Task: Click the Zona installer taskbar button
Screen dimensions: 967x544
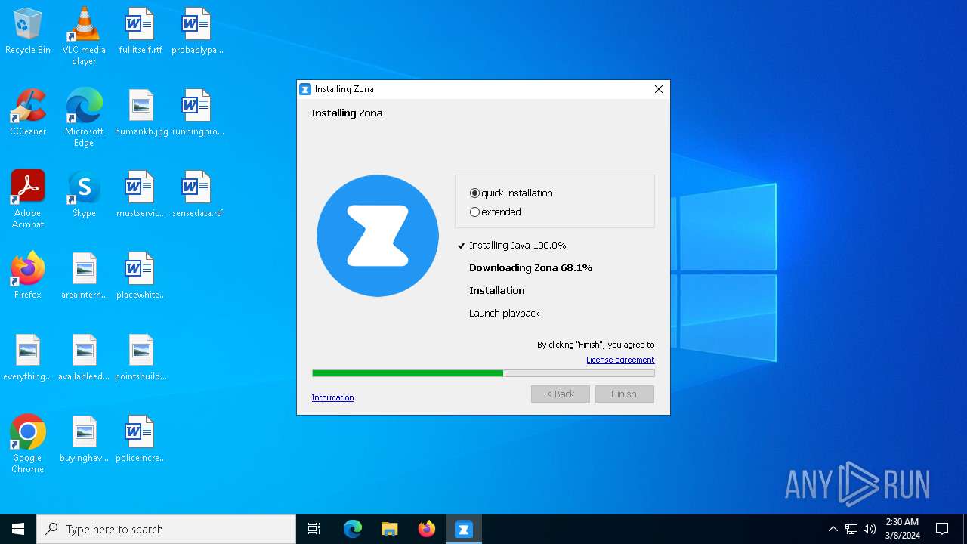Action: coord(464,529)
